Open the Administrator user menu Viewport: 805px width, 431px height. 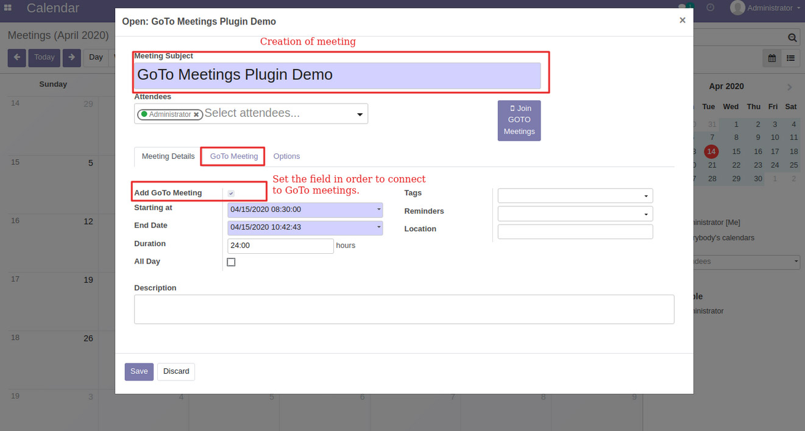765,8
